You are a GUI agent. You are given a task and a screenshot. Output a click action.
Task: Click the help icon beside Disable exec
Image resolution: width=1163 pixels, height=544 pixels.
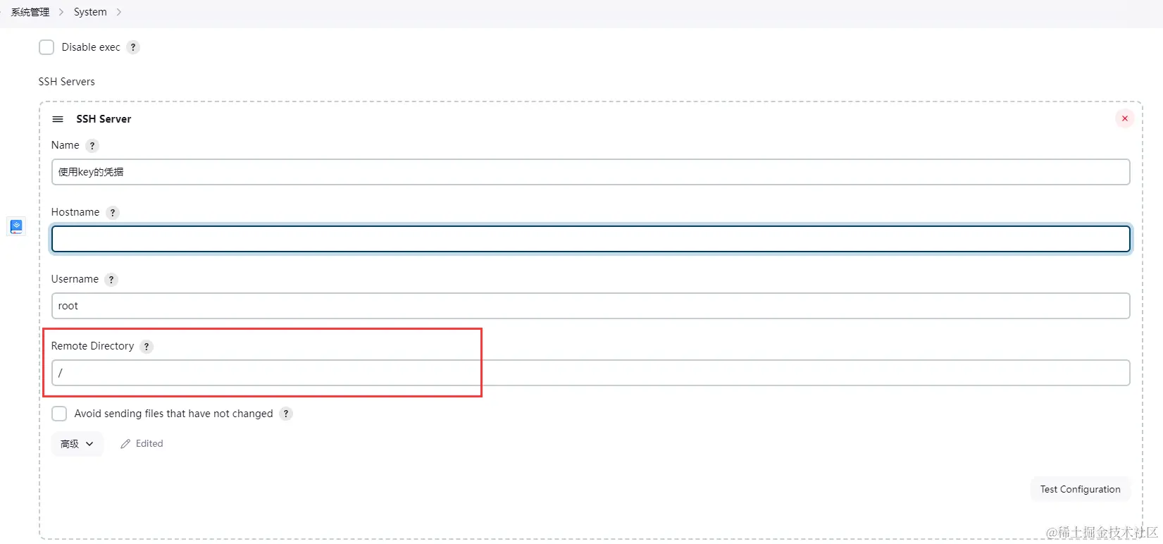133,47
